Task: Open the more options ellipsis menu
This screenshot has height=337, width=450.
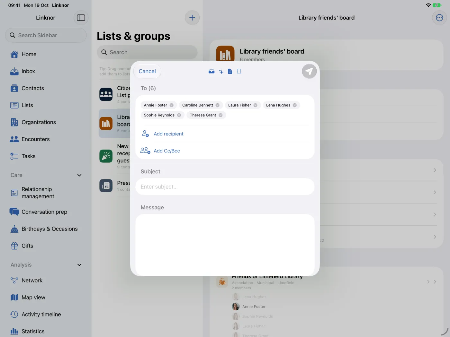Action: [439, 18]
